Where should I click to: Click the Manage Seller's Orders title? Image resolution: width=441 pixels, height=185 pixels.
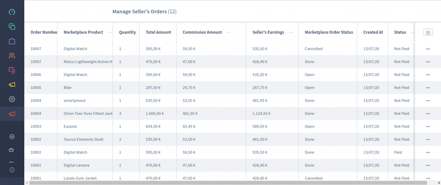click(144, 12)
